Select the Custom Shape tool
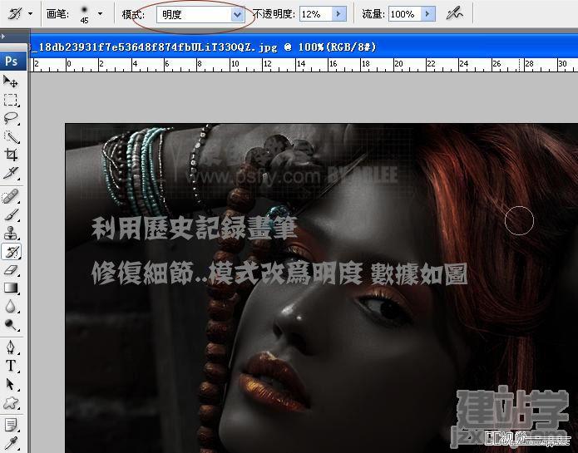Screen dimensions: 578x453 [x=11, y=403]
